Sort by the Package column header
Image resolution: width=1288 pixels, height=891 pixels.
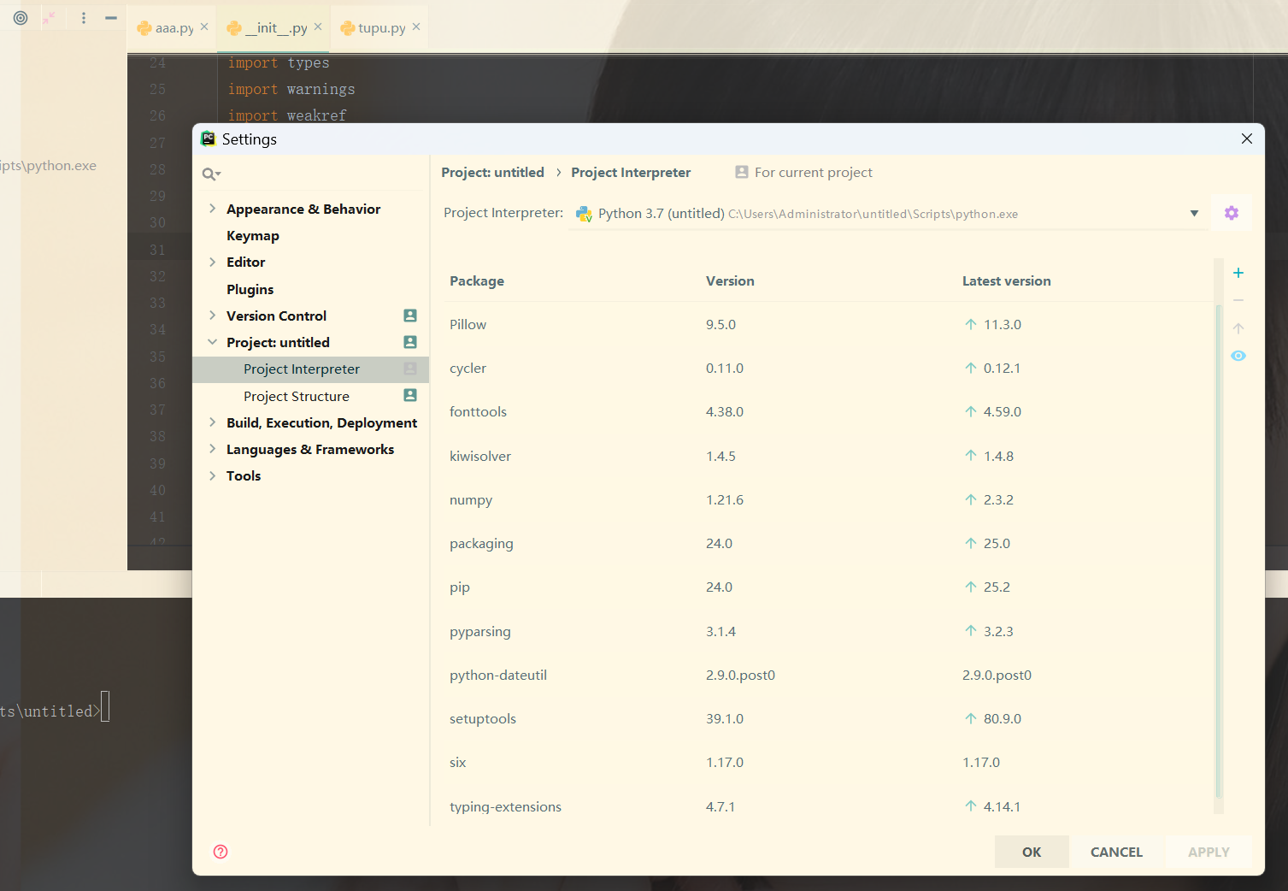[477, 280]
